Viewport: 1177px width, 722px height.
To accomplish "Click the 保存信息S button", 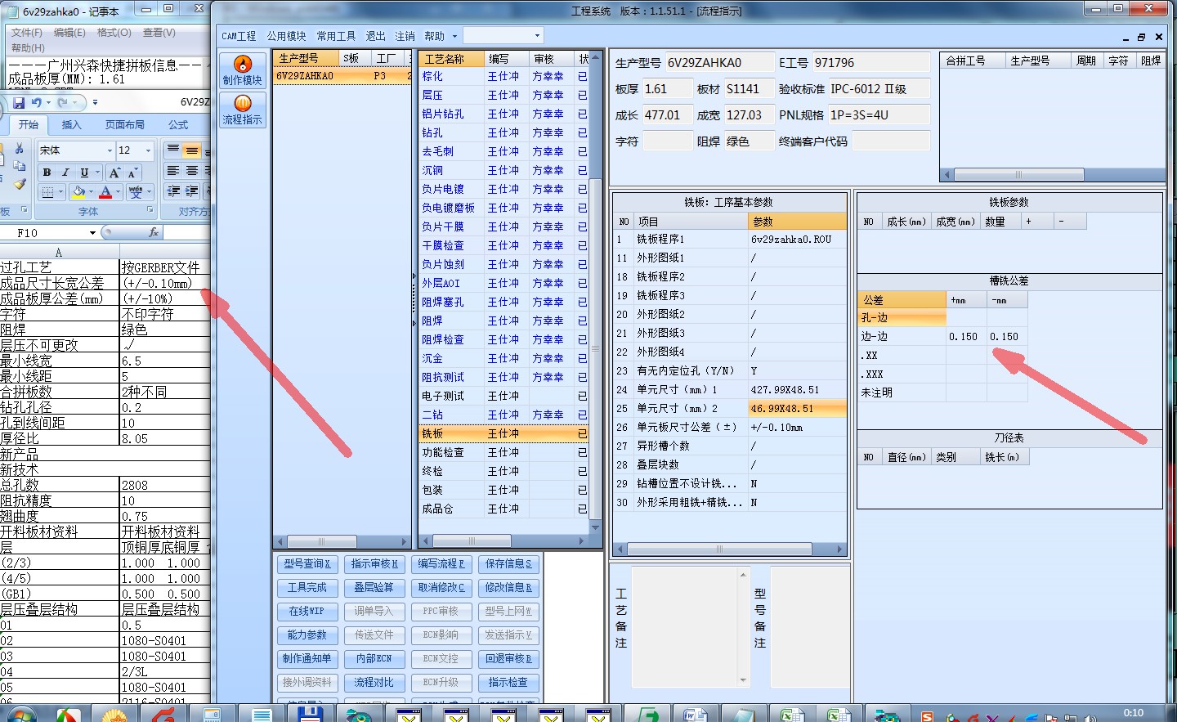I will point(508,563).
